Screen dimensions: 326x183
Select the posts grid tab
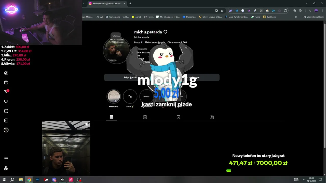click(112, 117)
